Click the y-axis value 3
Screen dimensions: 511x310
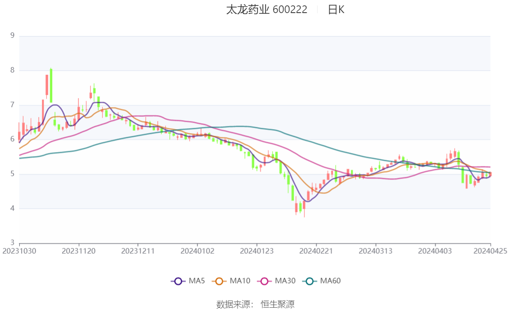coord(12,243)
